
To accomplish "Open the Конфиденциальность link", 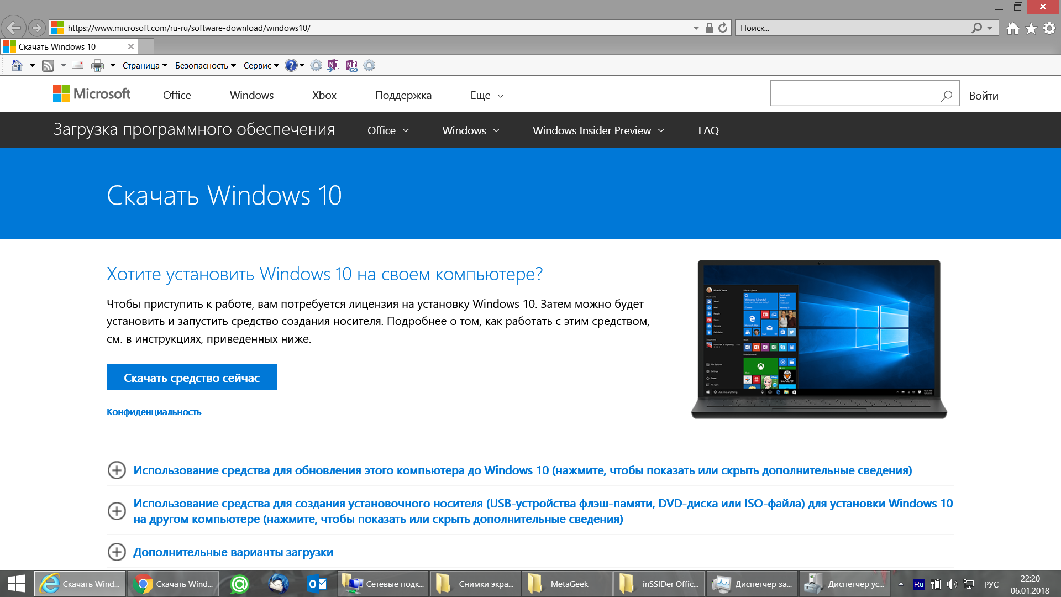I will 154,412.
